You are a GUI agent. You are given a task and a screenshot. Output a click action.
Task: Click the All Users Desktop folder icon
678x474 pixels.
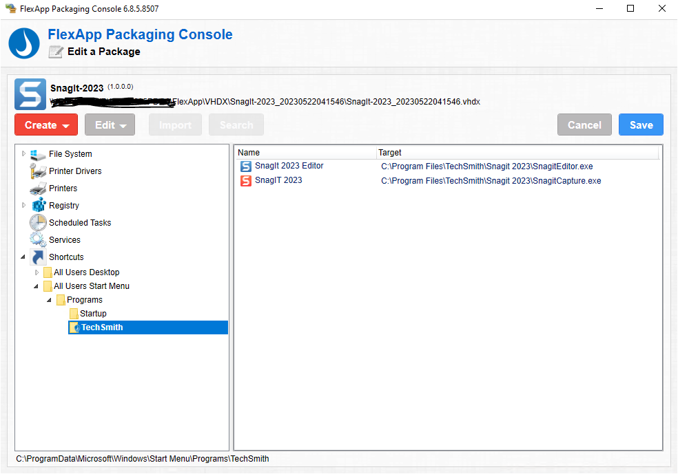[x=48, y=272]
